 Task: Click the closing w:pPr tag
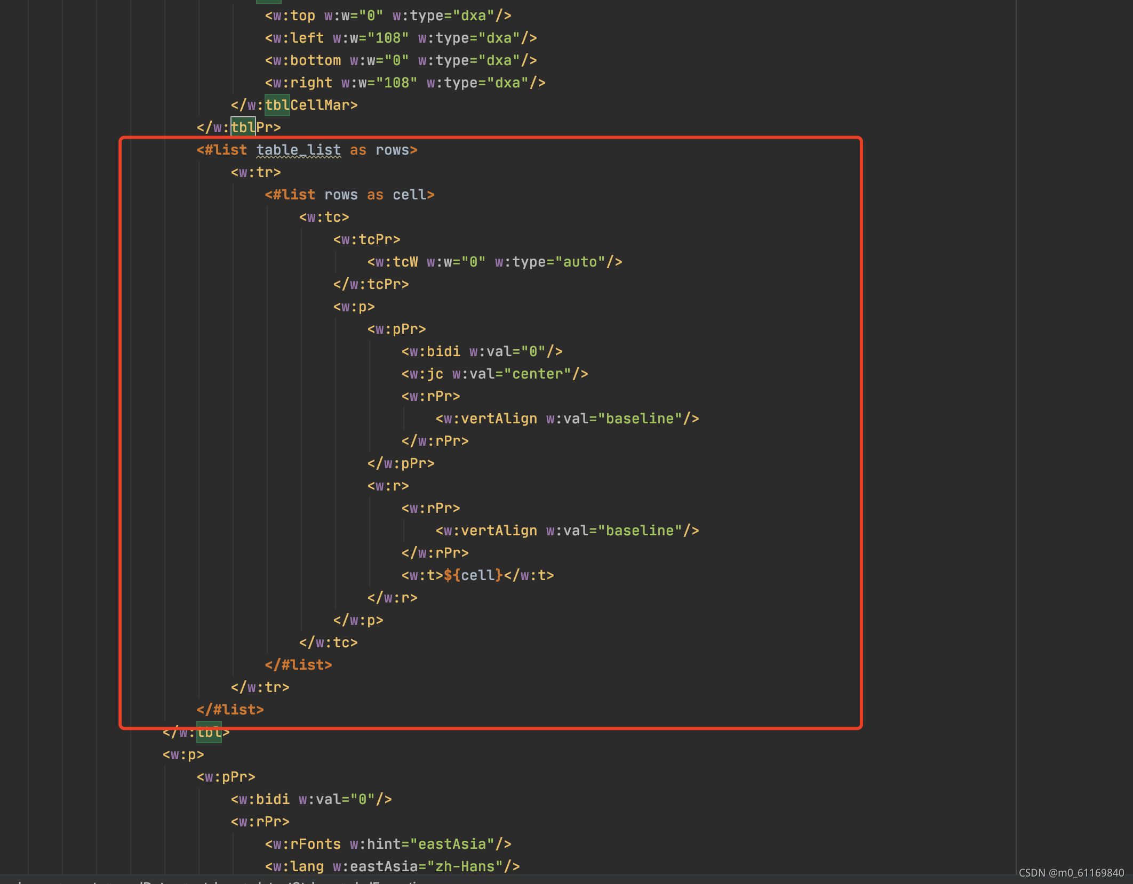point(401,464)
